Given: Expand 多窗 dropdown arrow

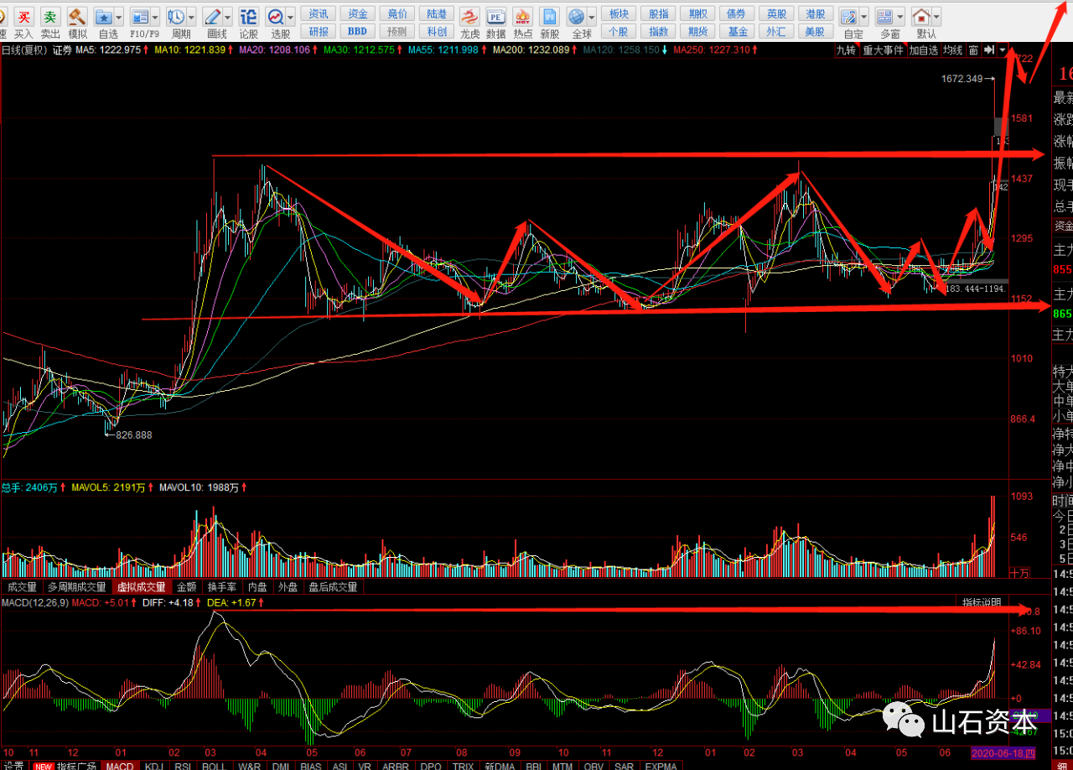Looking at the screenshot, I should 899,17.
